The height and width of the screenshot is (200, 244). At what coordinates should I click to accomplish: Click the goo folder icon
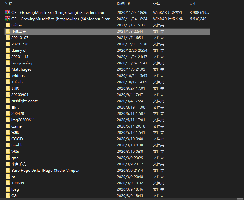[x=8, y=158]
